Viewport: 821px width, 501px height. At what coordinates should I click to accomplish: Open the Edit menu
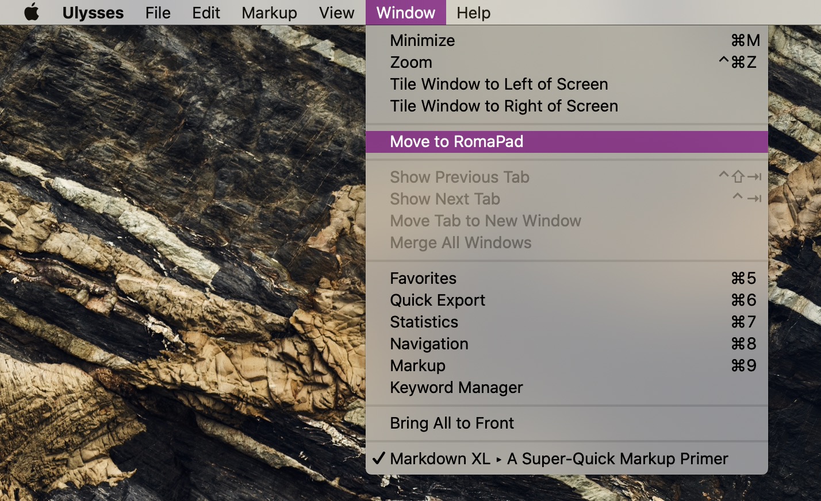tap(206, 13)
